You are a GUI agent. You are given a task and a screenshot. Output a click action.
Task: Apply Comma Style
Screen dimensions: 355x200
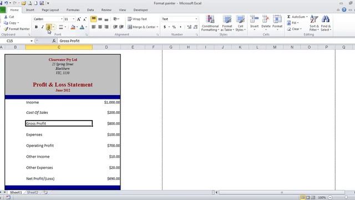pos(180,27)
